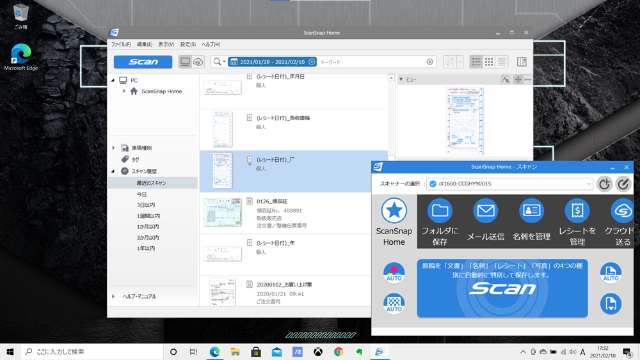This screenshot has height=360, width=640.
Task: Toggle the view panel layout button
Action: [x=522, y=62]
